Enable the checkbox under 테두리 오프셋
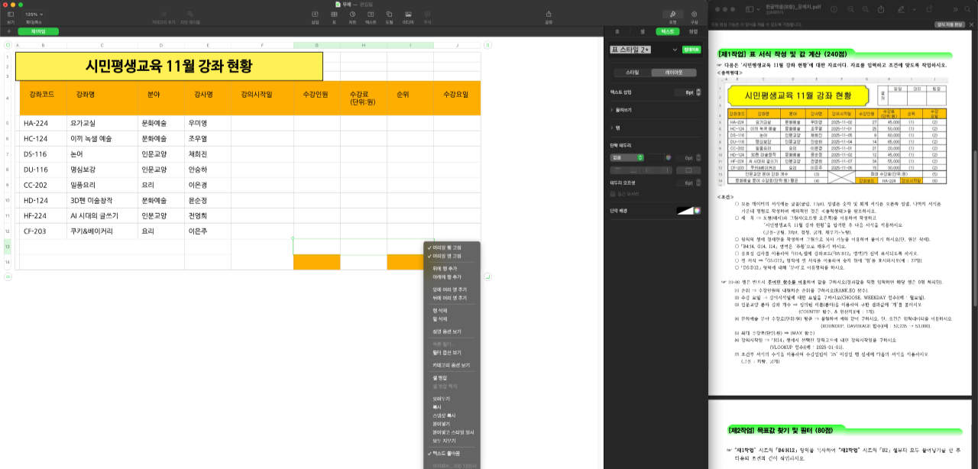 coord(613,193)
